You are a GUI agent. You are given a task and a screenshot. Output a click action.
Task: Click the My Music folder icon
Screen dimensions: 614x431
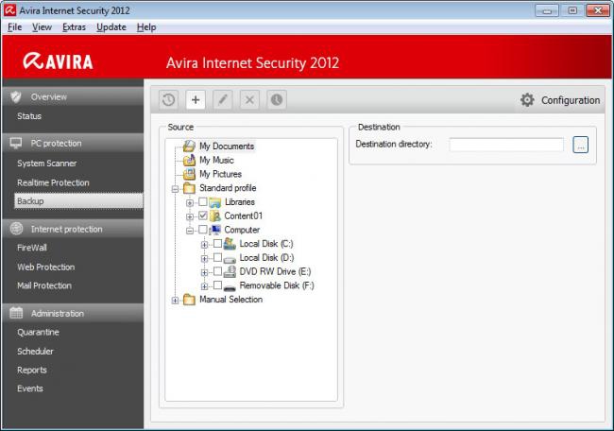pyautogui.click(x=189, y=160)
